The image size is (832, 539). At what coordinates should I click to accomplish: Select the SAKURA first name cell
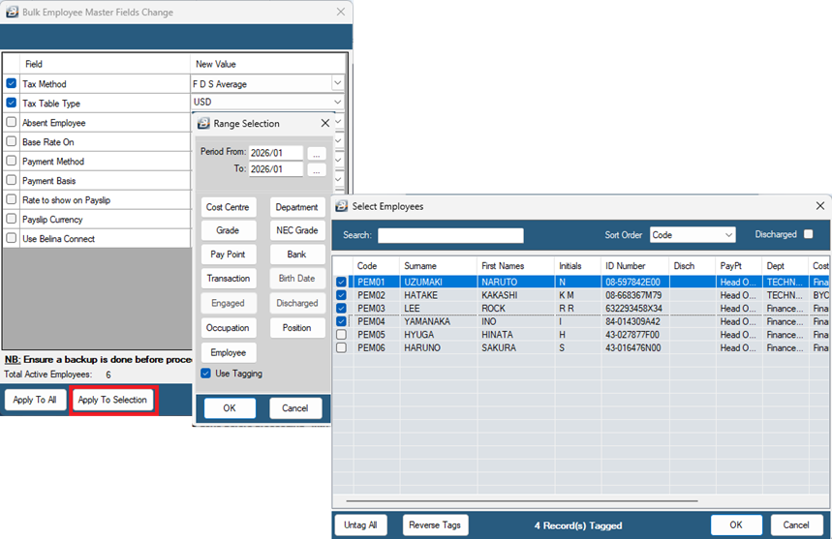(x=515, y=348)
